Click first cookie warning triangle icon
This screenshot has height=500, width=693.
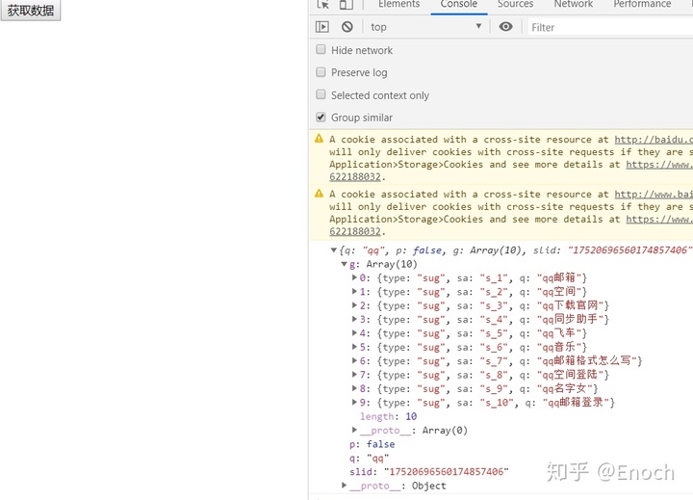320,139
